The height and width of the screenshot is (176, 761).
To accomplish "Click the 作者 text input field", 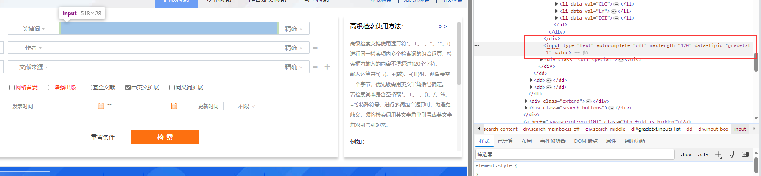I will pyautogui.click(x=169, y=48).
